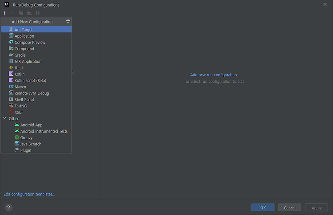This screenshot has width=333, height=215.
Task: Click the Kotlin icon
Action: pos(11,74)
